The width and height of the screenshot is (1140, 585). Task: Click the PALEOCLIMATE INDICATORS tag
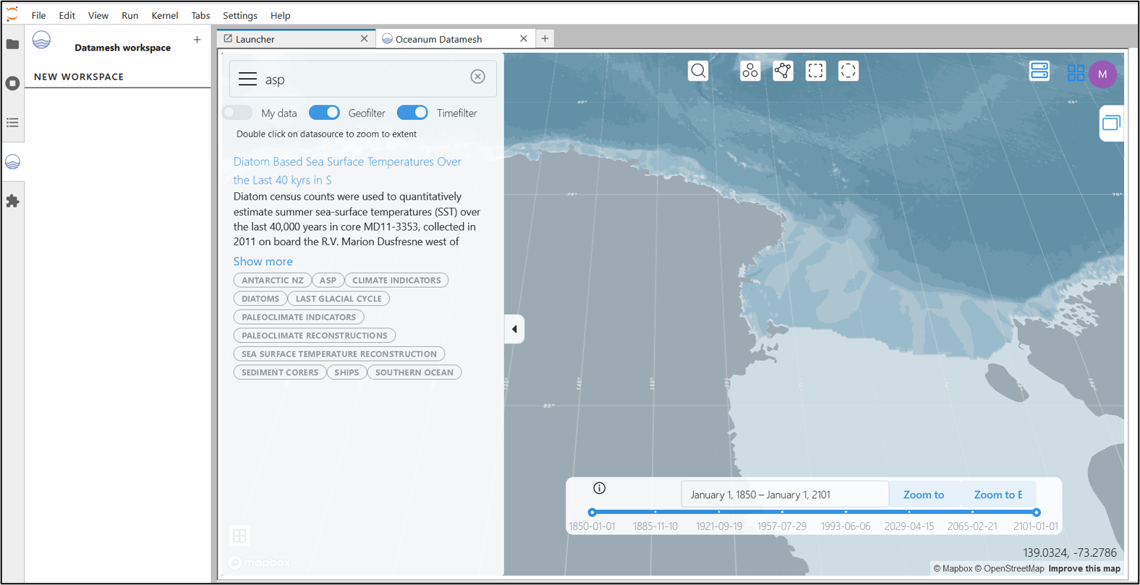299,317
